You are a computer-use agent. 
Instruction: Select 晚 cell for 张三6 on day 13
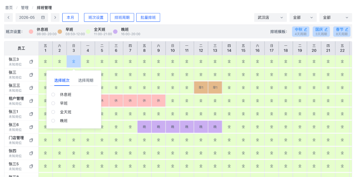[215, 127]
